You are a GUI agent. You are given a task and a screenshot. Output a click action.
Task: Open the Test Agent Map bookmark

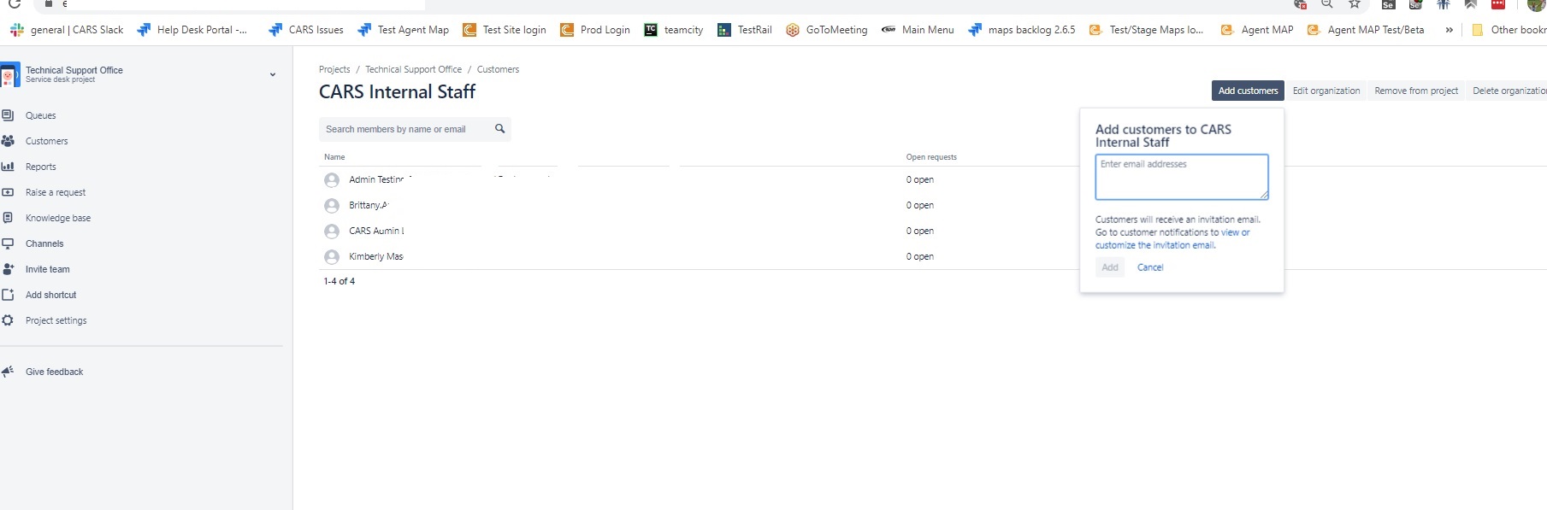(403, 30)
